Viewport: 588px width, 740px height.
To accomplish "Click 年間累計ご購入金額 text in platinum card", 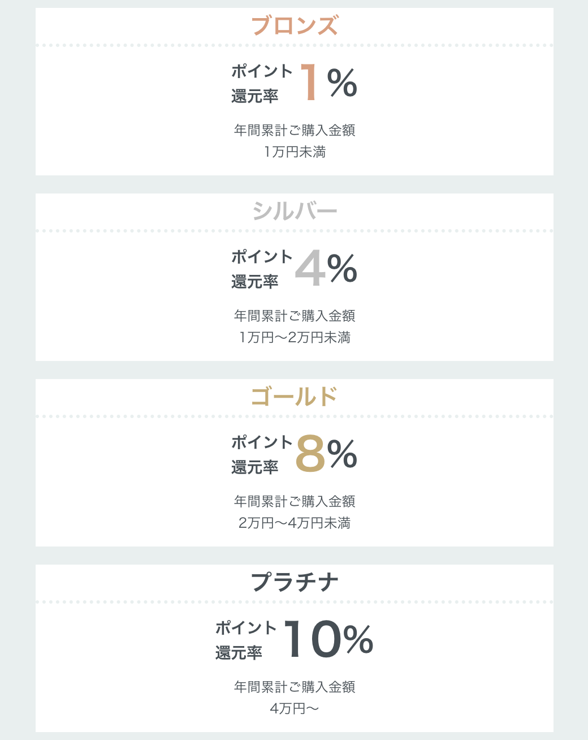I will pos(295,687).
